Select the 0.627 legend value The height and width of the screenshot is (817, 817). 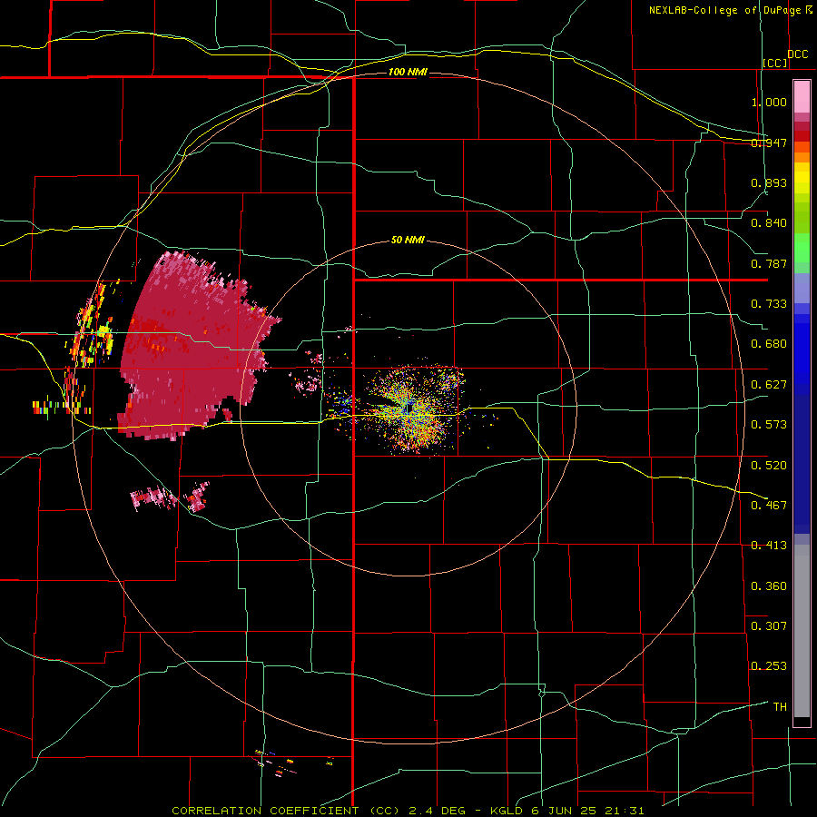click(x=769, y=385)
